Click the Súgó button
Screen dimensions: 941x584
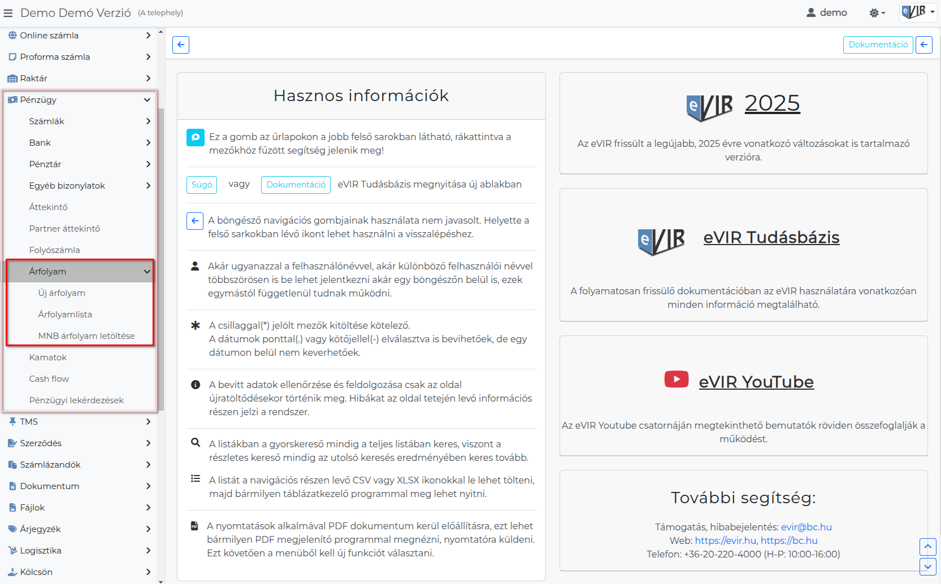coord(202,185)
